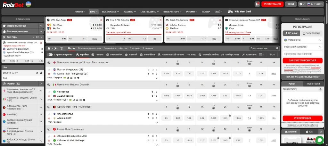Viewport: 328px width, 146px height.
Task: Click the trophy icon in breadcrumb
Action: 61,48
